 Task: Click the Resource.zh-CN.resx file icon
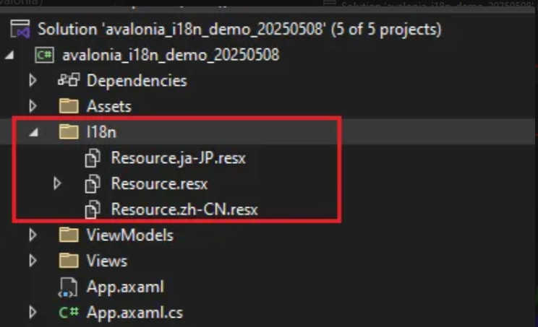tap(93, 209)
